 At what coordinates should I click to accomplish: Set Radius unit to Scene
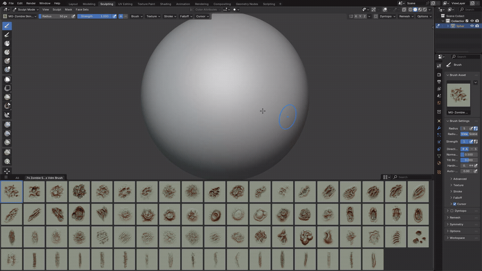473,134
